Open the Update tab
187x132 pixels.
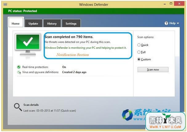pos(33,23)
